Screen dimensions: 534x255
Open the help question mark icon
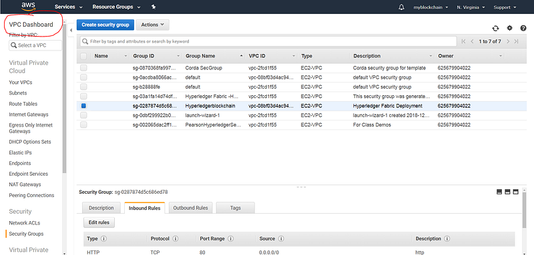[x=523, y=29]
